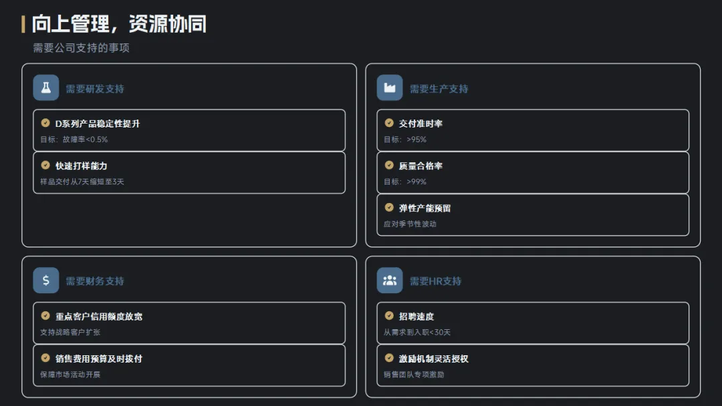Click check icon beside 重点客户信用额度放宽
This screenshot has width=722, height=406.
pyautogui.click(x=45, y=315)
